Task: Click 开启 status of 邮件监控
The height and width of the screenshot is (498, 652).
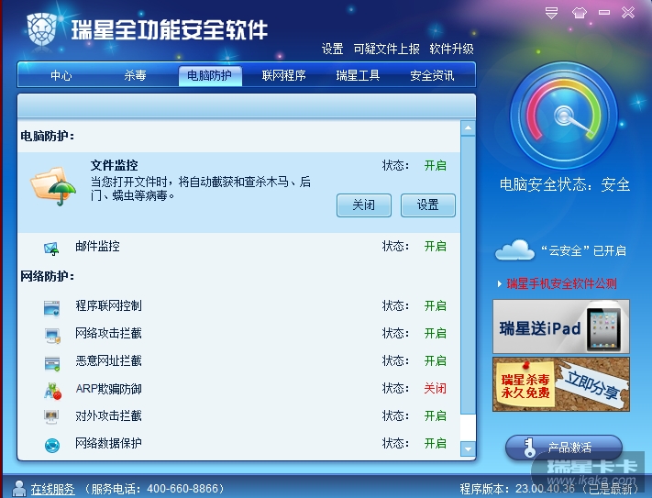Action: [x=435, y=247]
